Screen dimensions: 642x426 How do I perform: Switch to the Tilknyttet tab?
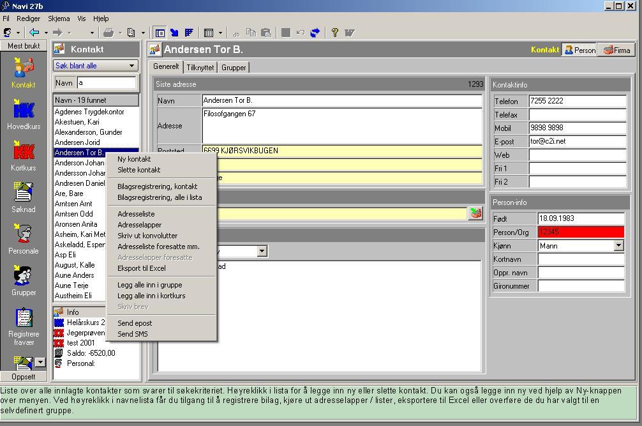point(200,68)
